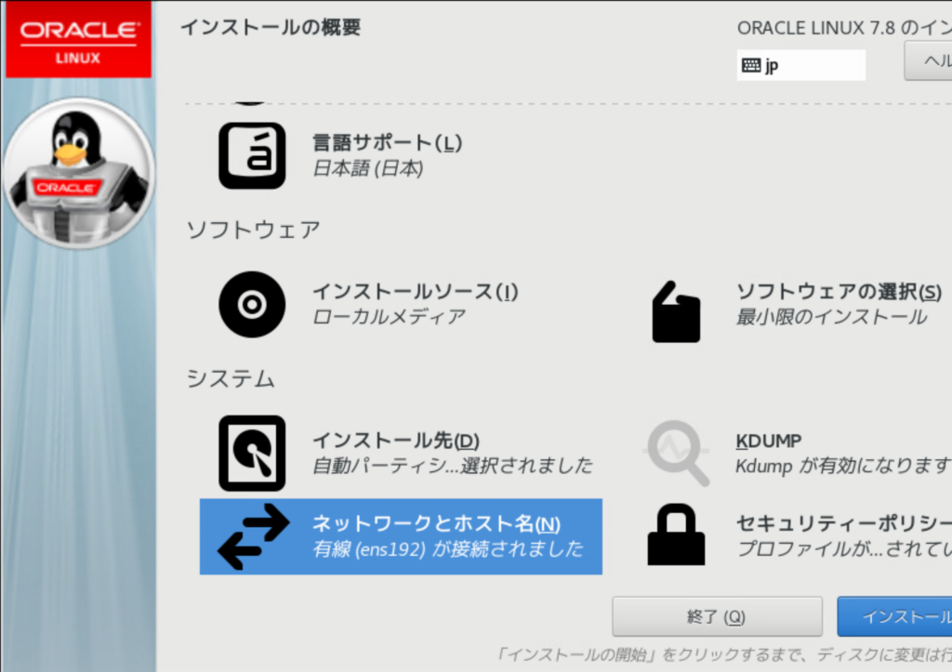Click the Oracle penguin mascot image
Screen dimensions: 952x672
coord(79,174)
